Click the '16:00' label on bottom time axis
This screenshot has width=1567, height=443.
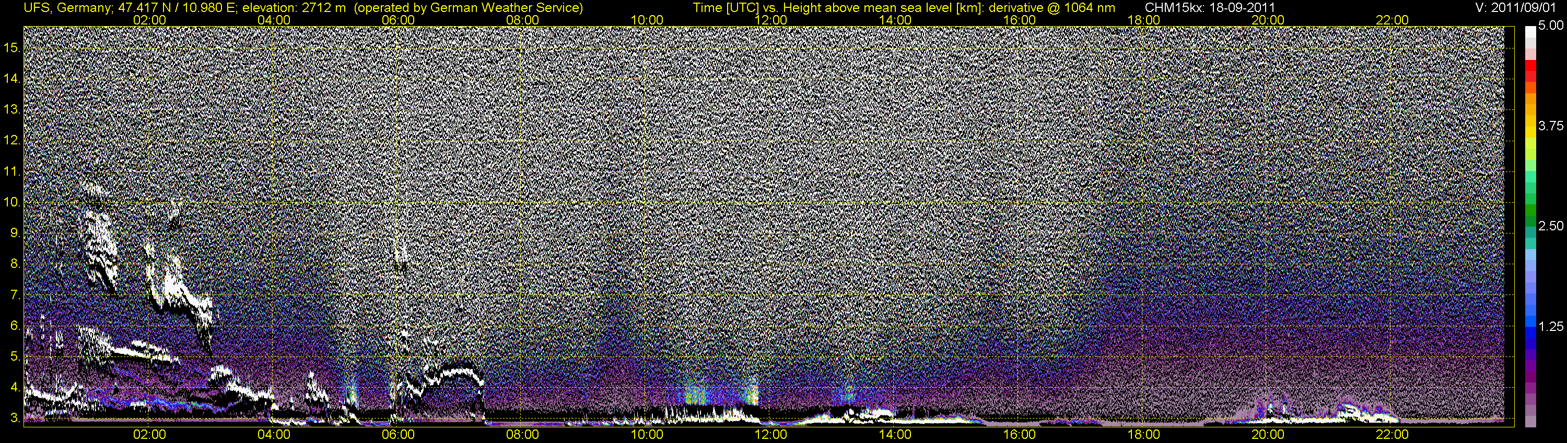(x=1020, y=435)
